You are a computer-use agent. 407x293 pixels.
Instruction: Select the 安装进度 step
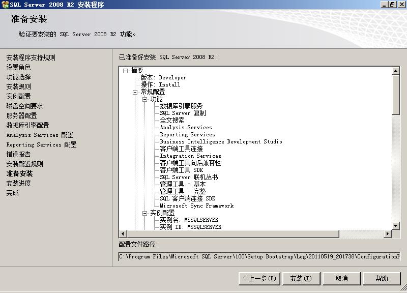tap(18, 183)
